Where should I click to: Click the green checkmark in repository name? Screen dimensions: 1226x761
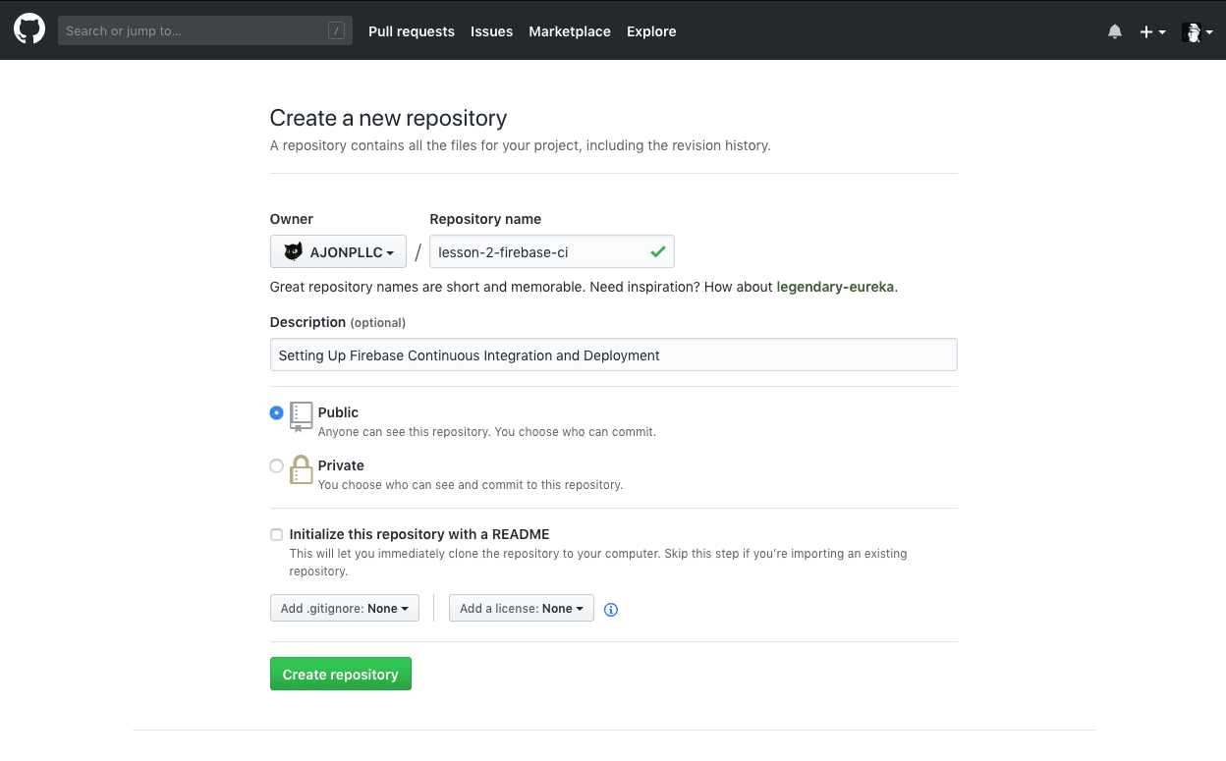[658, 252]
